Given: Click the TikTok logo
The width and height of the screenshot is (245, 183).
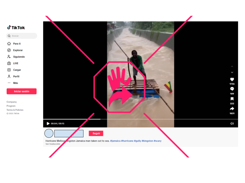Looking at the screenshot, I should [x=16, y=27].
